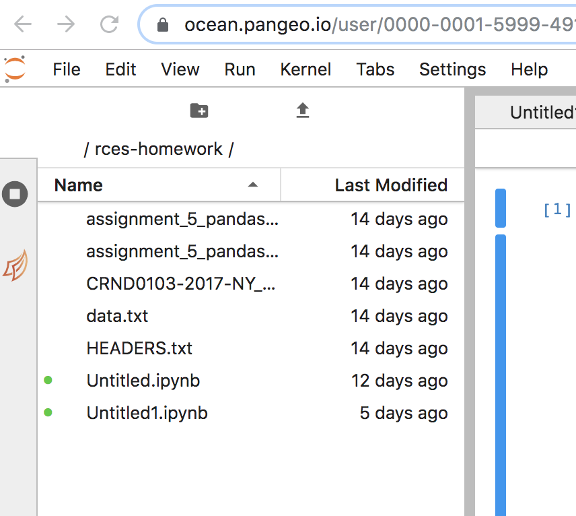The height and width of the screenshot is (516, 576).
Task: Expand the Tabs menu
Action: pos(375,69)
